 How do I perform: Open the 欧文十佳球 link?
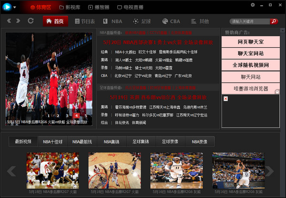pyautogui.click(x=147, y=52)
